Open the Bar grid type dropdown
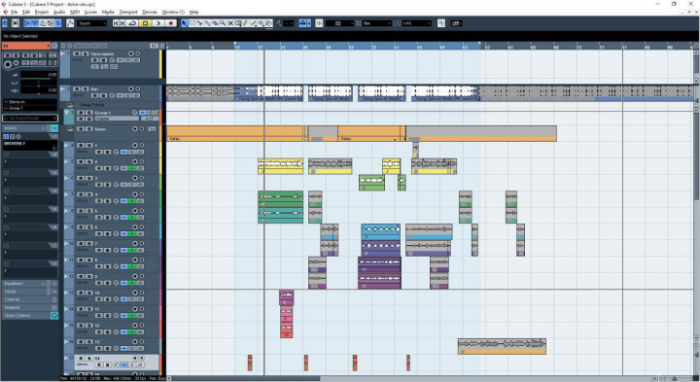This screenshot has height=382, width=700. pos(377,23)
